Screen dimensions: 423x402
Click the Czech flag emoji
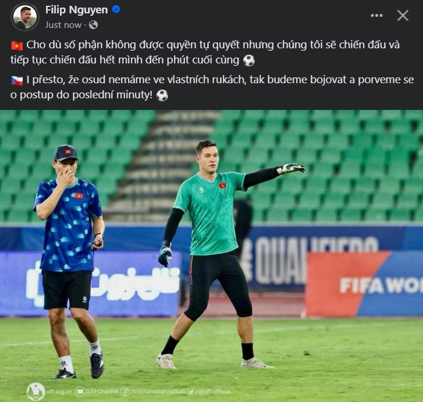click(17, 80)
